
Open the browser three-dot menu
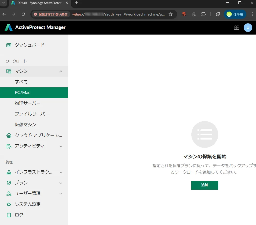click(x=252, y=14)
